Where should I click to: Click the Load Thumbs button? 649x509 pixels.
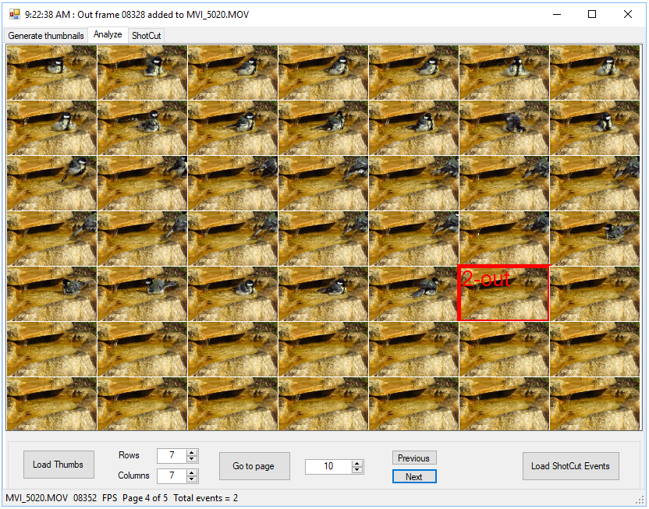(x=58, y=465)
